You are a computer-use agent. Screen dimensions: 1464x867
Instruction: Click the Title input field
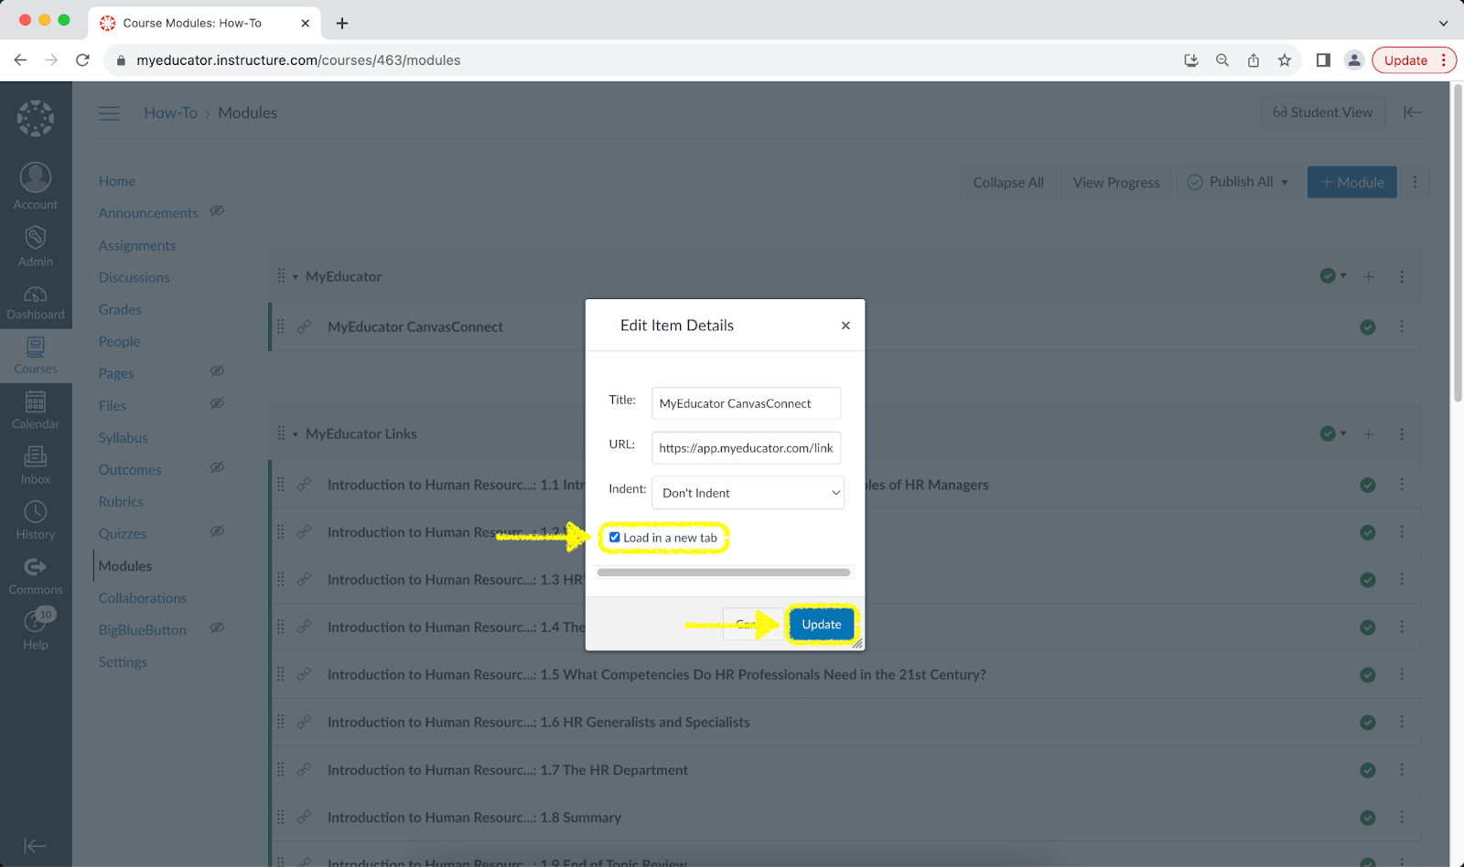746,403
